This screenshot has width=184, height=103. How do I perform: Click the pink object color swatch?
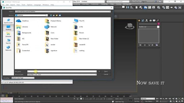point(158,24)
